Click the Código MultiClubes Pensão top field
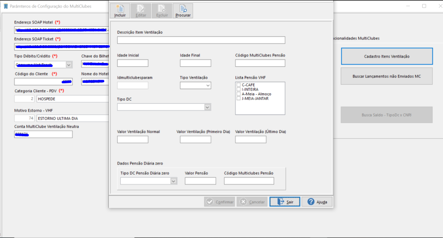This screenshot has height=238, width=443. pyautogui.click(x=260, y=63)
